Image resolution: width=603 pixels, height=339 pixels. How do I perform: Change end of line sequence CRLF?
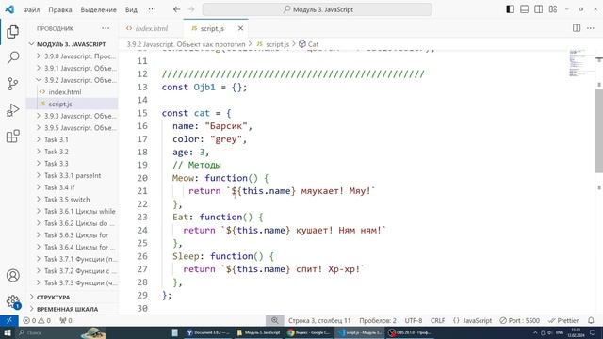437,320
